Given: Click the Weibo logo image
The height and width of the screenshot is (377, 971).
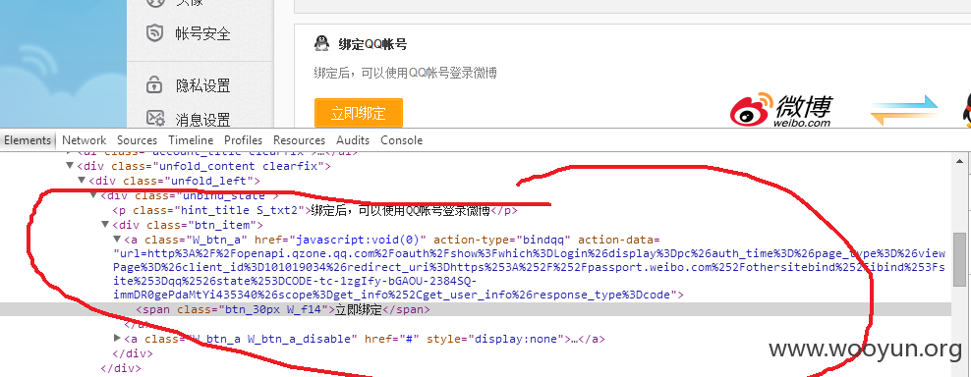Looking at the screenshot, I should [x=781, y=110].
